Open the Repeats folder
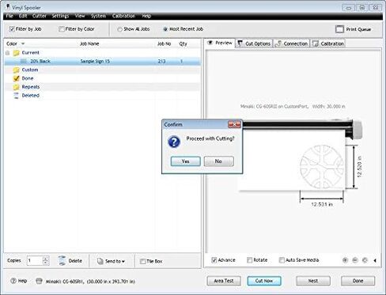 click(x=17, y=87)
